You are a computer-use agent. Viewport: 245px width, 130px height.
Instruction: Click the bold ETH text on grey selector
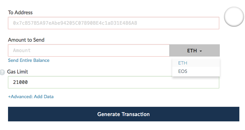192,51
